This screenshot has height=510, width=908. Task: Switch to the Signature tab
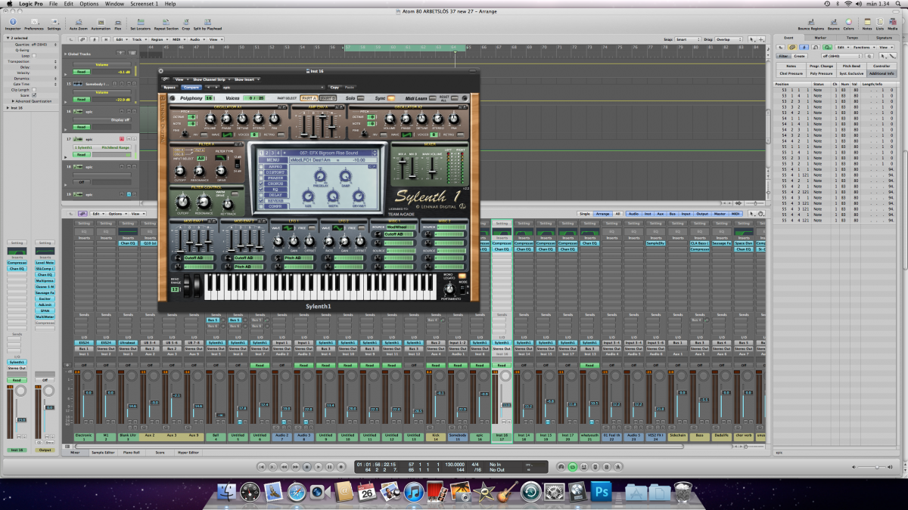point(884,37)
